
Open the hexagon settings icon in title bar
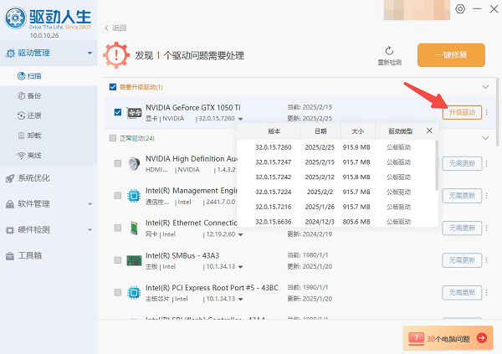[x=460, y=8]
